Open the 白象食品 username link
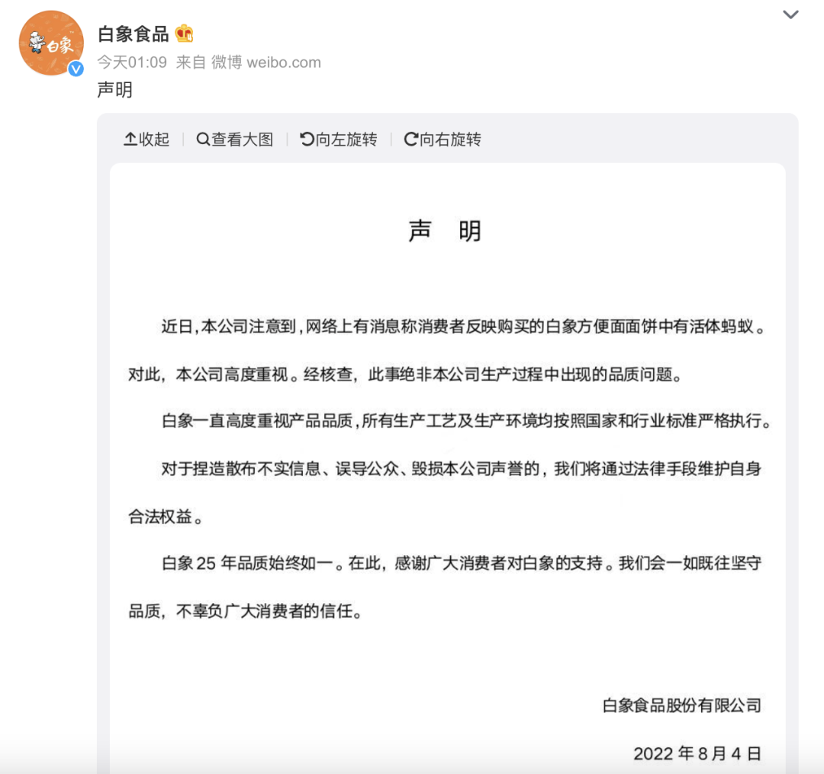 pos(133,34)
